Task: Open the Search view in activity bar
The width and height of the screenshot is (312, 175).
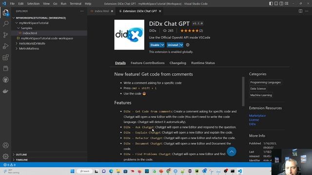Action: coord(5,24)
